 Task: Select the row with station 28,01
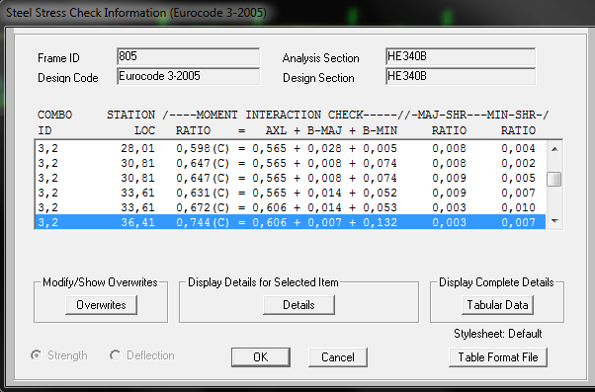click(291, 148)
